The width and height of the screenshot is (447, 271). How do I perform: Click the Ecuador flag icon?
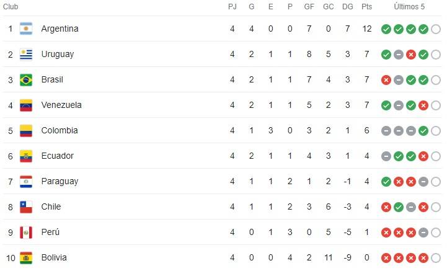26,156
